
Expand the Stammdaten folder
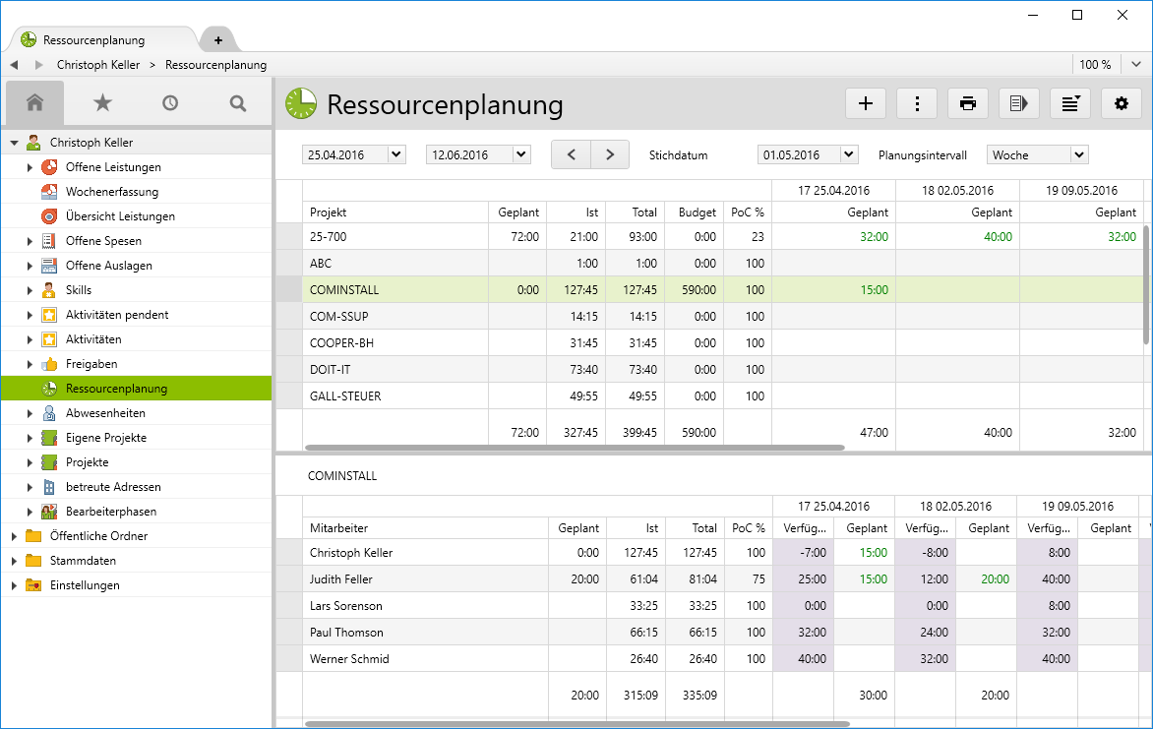(x=15, y=561)
